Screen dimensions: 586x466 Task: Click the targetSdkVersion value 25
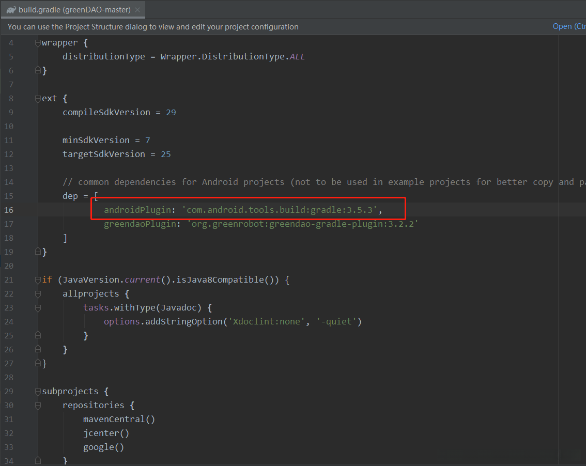[x=165, y=154]
